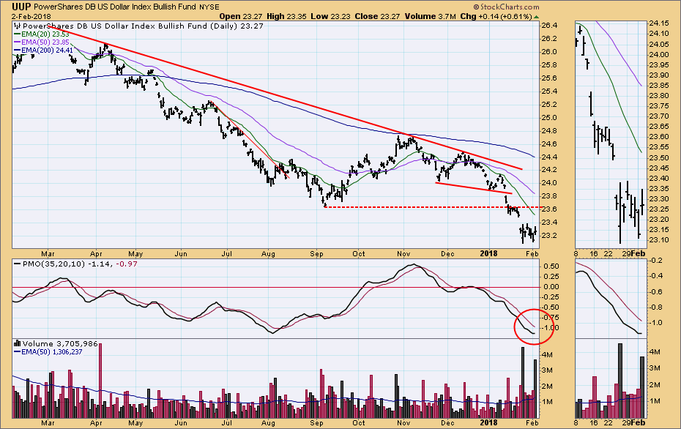Click the purple EMA(50) 23.85 legend entry
This screenshot has width=681, height=429.
tap(41, 42)
